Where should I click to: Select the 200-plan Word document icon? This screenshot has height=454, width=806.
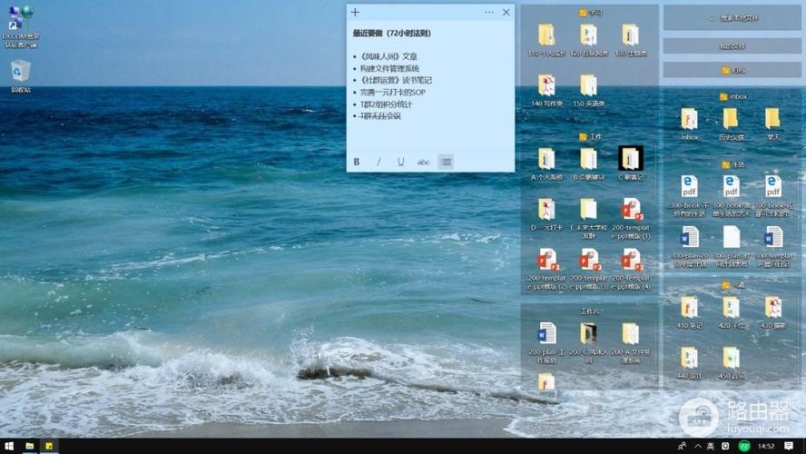click(546, 342)
